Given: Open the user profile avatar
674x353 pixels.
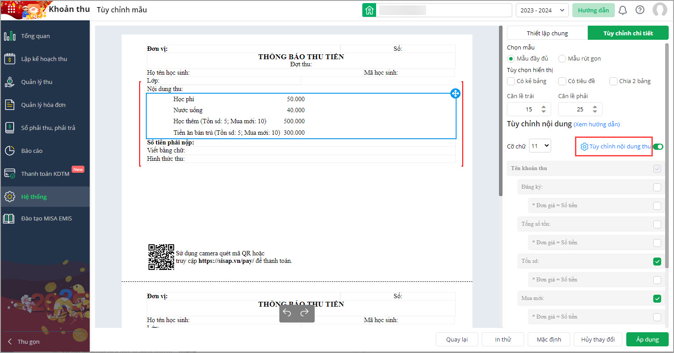Looking at the screenshot, I should click(x=660, y=10).
